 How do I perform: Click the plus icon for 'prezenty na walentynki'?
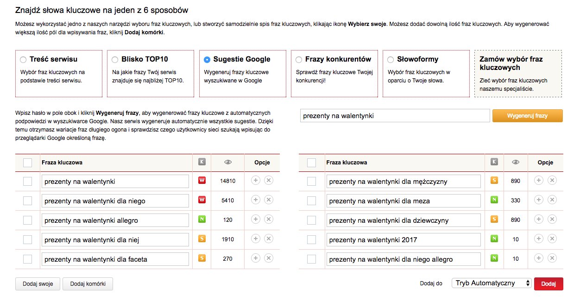256,181
